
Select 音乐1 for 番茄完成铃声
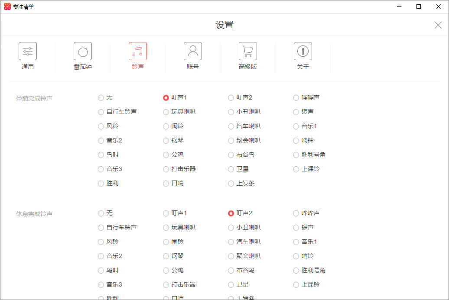point(296,126)
